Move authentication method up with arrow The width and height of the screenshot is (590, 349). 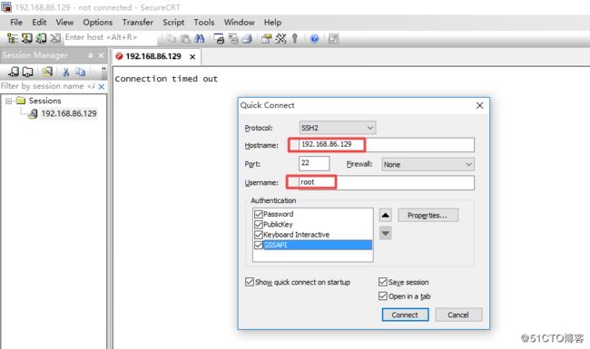(x=385, y=215)
